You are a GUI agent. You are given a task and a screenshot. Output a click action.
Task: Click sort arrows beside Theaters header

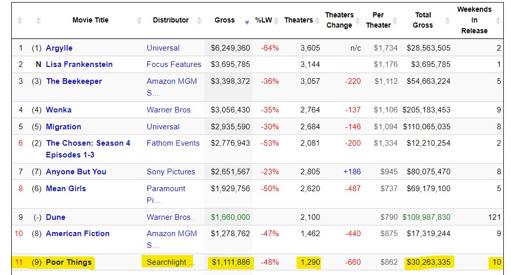pyautogui.click(x=317, y=20)
